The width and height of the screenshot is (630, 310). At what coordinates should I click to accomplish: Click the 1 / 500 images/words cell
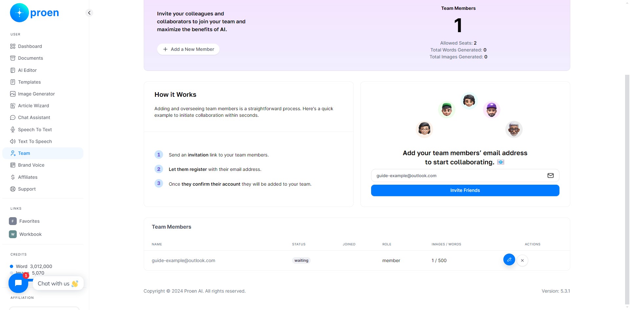[x=439, y=260]
